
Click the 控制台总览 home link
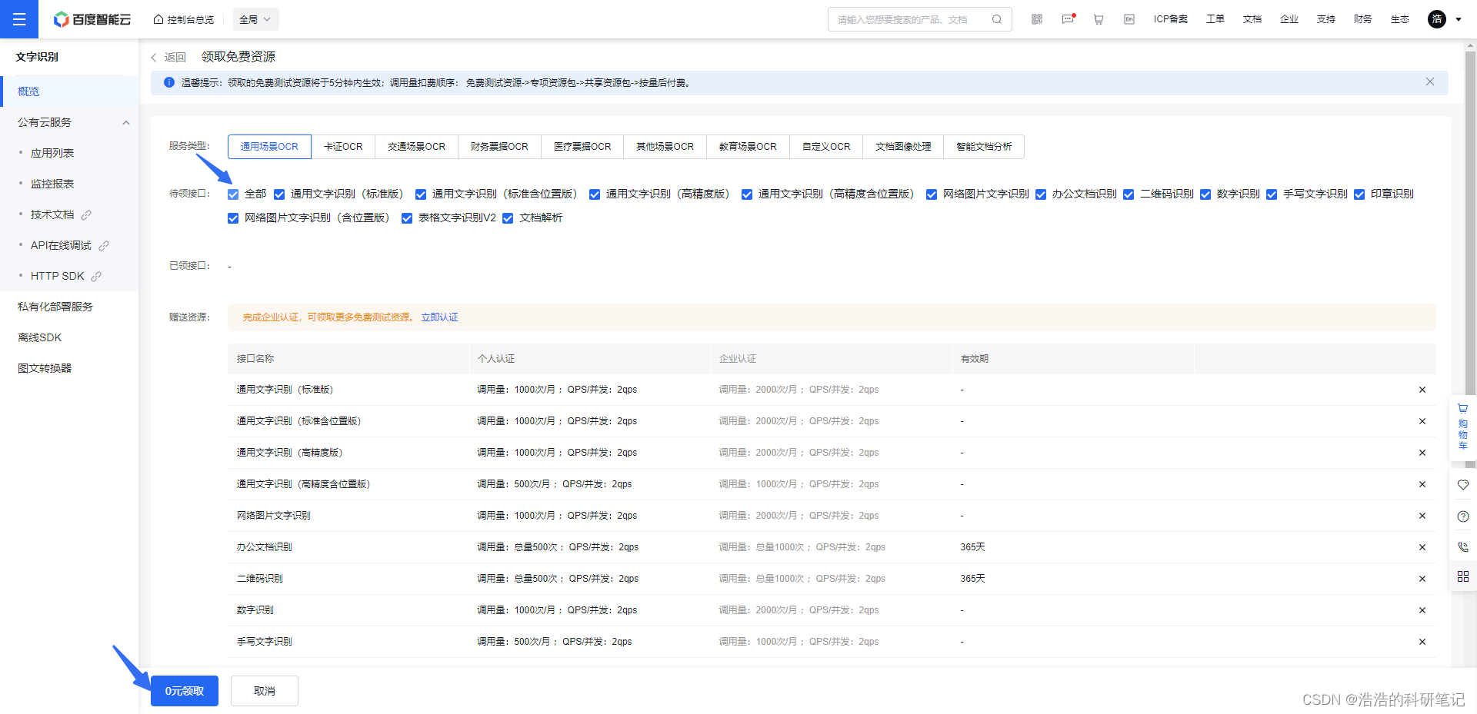click(x=184, y=19)
